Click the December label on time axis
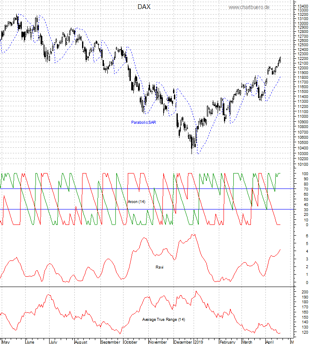The width and height of the screenshot is (309, 344). point(183,342)
